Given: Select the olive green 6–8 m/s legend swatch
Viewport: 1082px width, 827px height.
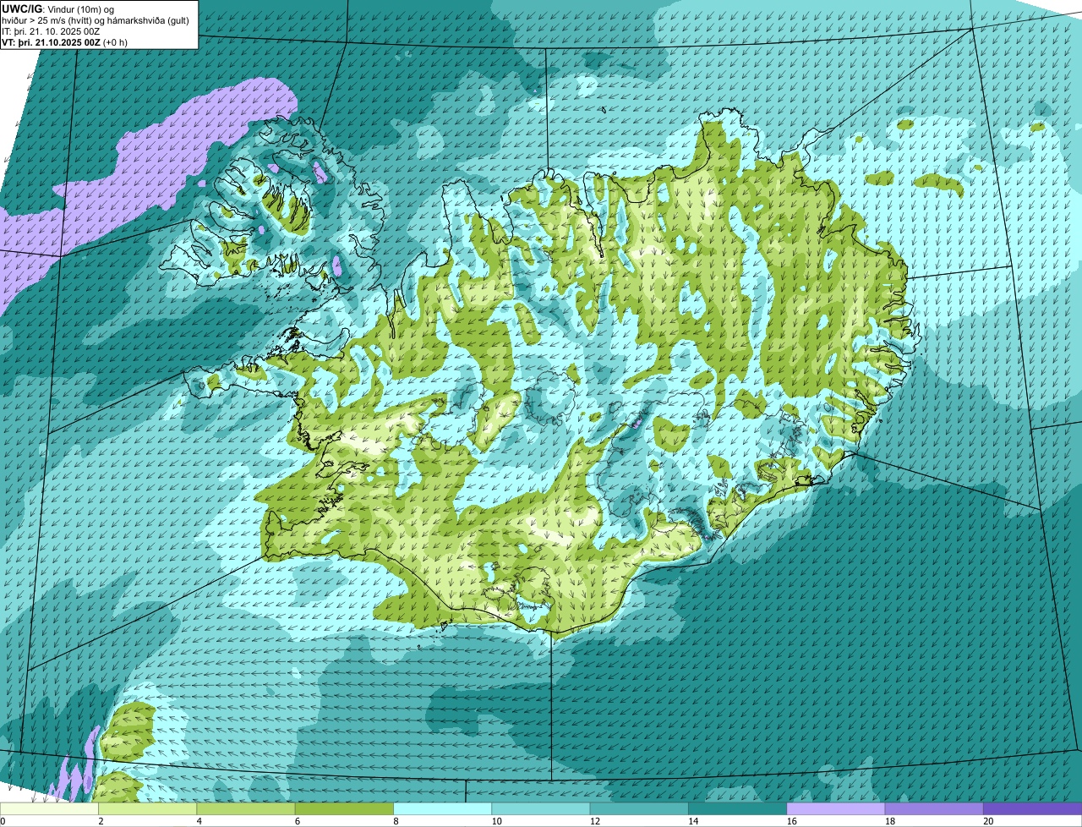Looking at the screenshot, I should (x=344, y=809).
